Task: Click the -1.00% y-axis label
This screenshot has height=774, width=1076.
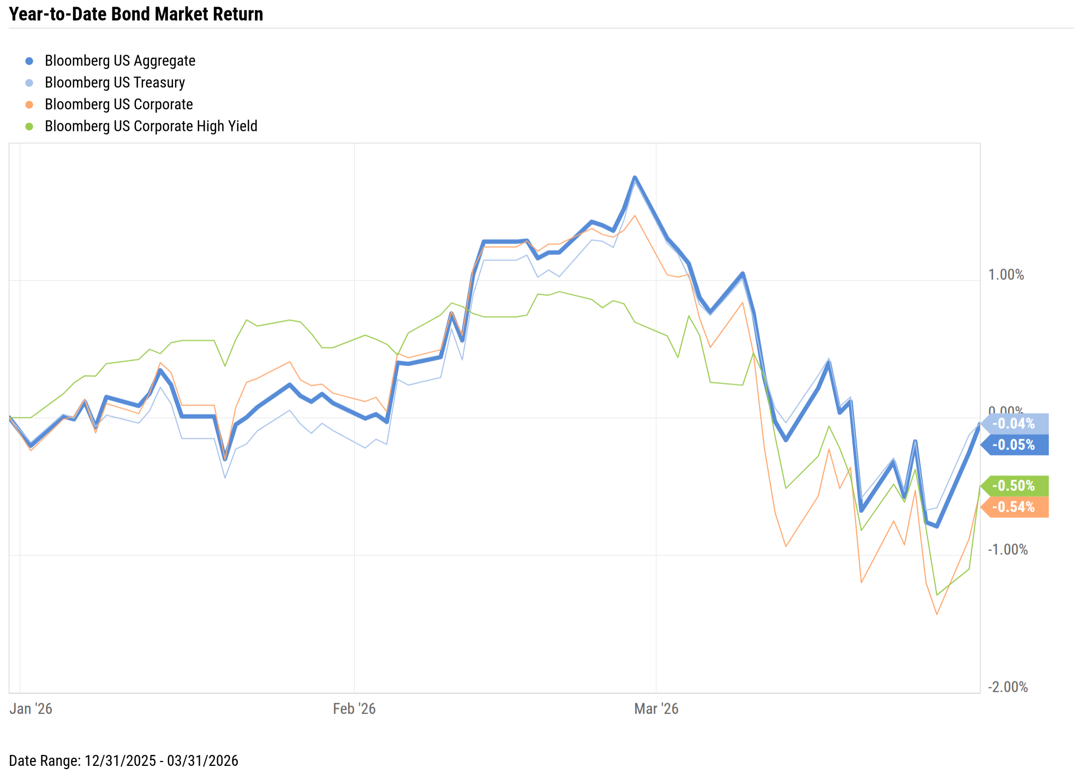Action: [1007, 550]
